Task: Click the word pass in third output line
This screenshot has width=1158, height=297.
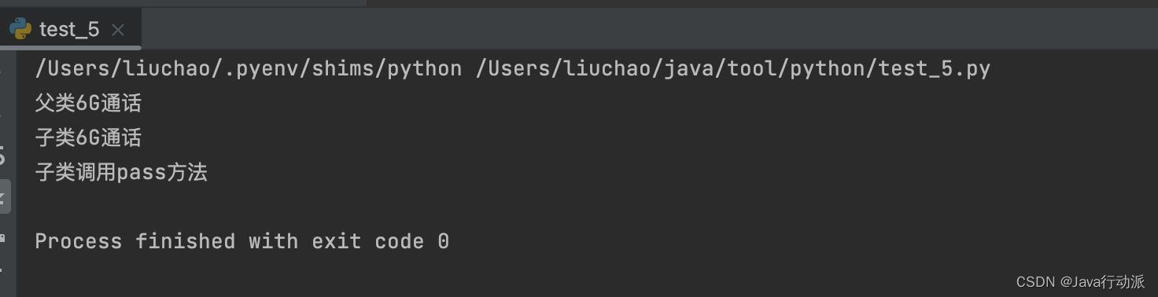Action: 141,174
